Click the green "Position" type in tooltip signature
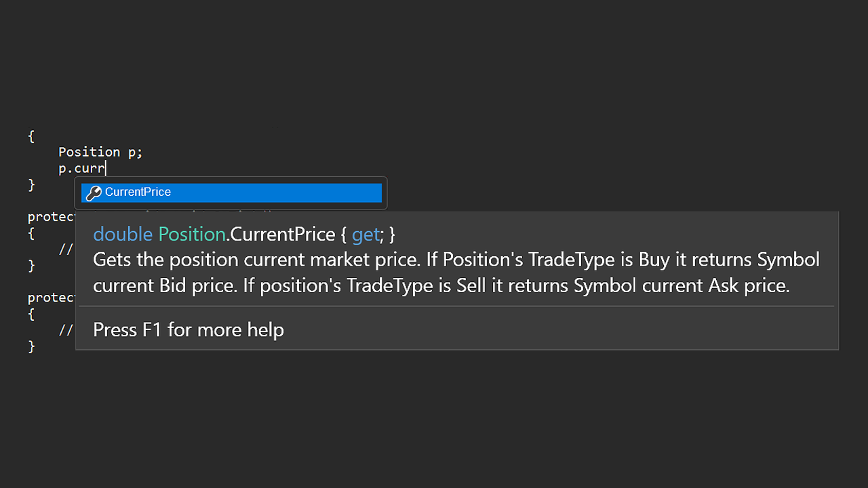Screen dimensions: 868x488 192,235
